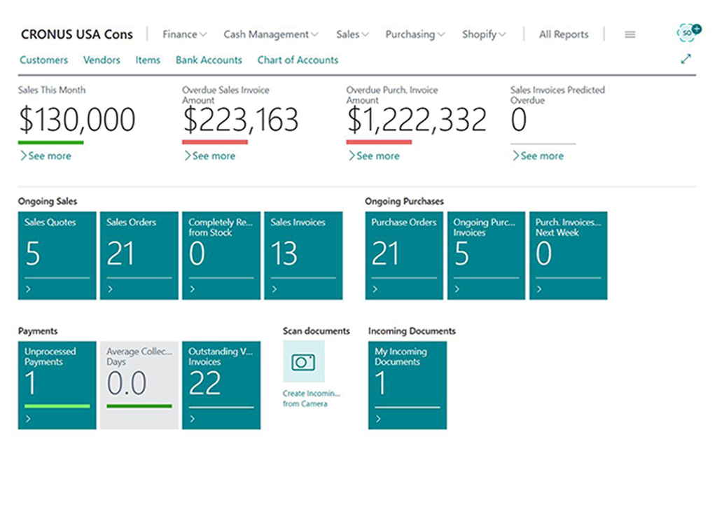717x507 pixels.
Task: Open the user account avatar icon
Action: [688, 32]
